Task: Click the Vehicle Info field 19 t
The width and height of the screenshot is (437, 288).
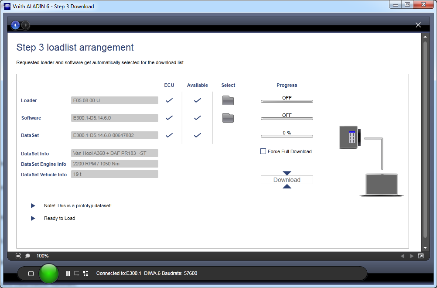Action: point(115,174)
